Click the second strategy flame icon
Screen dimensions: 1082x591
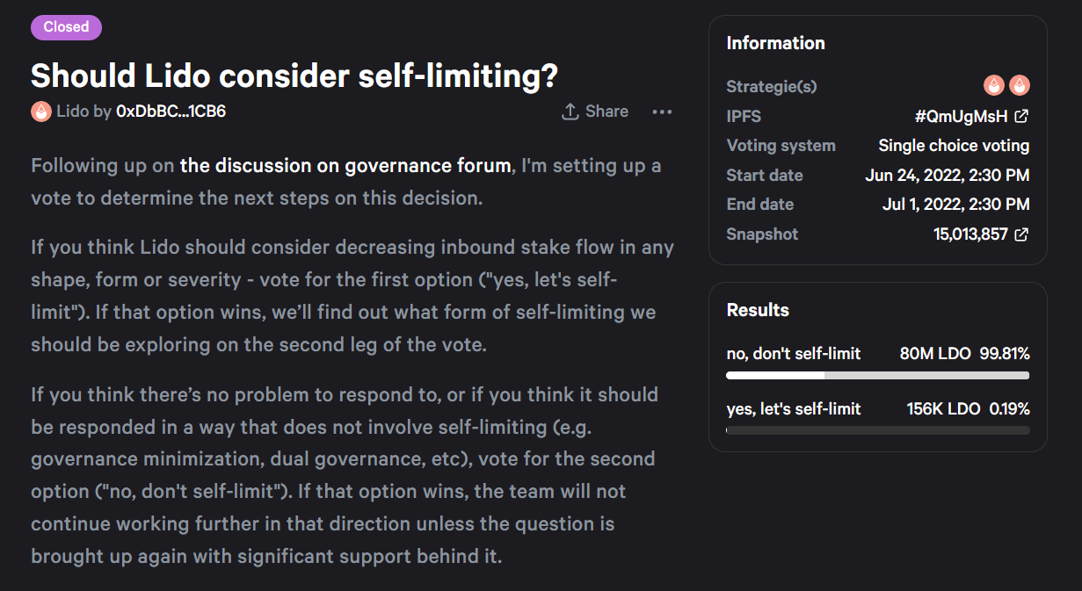click(x=1020, y=86)
